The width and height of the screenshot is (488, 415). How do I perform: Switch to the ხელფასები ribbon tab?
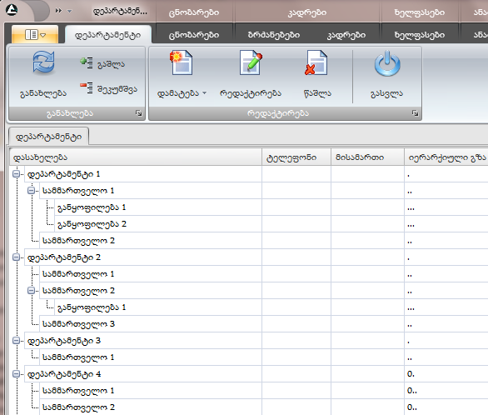(420, 35)
